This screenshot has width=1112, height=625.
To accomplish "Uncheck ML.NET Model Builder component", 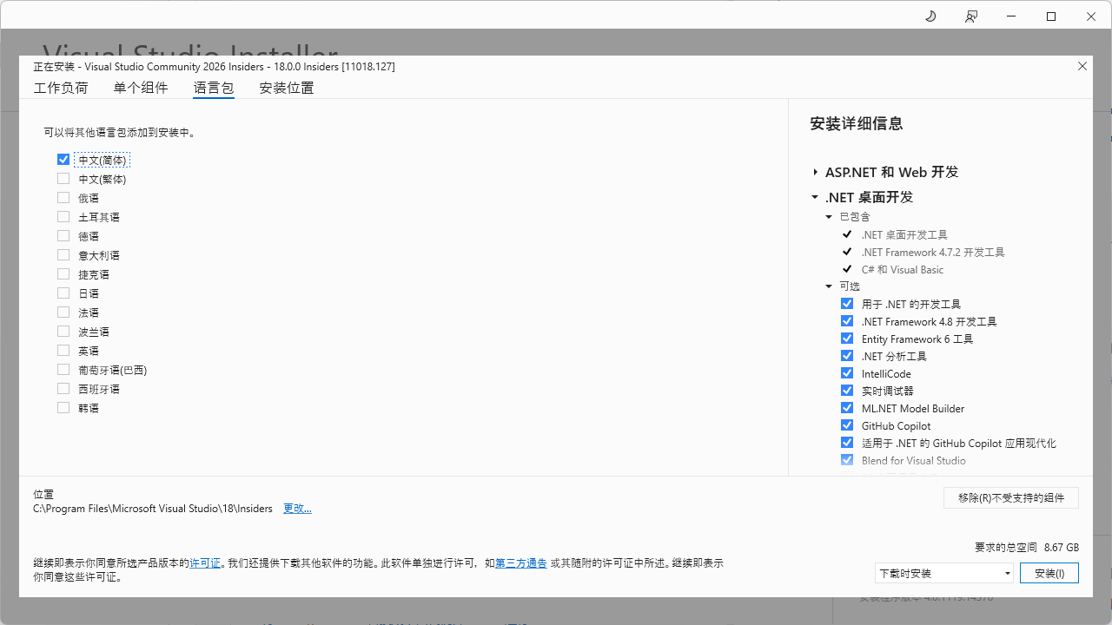I will click(847, 408).
